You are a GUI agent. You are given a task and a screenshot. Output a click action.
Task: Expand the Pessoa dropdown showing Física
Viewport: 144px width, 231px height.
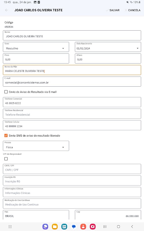pyautogui.click(x=36, y=146)
